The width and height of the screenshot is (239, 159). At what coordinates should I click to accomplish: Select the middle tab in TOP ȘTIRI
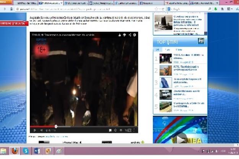pyautogui.click(x=167, y=49)
